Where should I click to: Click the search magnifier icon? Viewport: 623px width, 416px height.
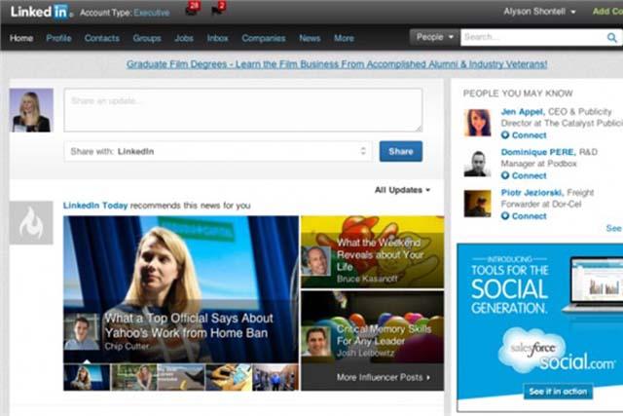coord(612,38)
